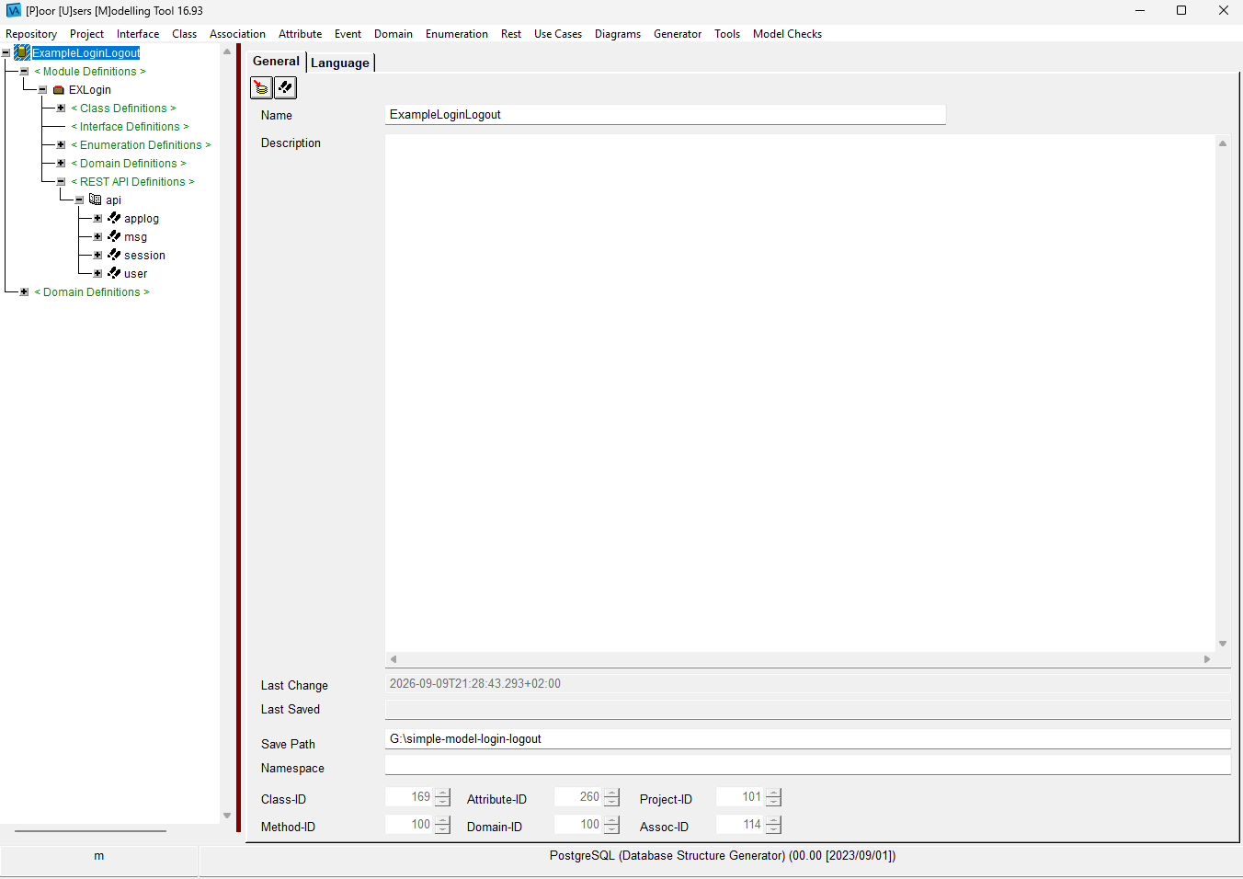
Task: Open the Model Checks menu
Action: coord(787,34)
